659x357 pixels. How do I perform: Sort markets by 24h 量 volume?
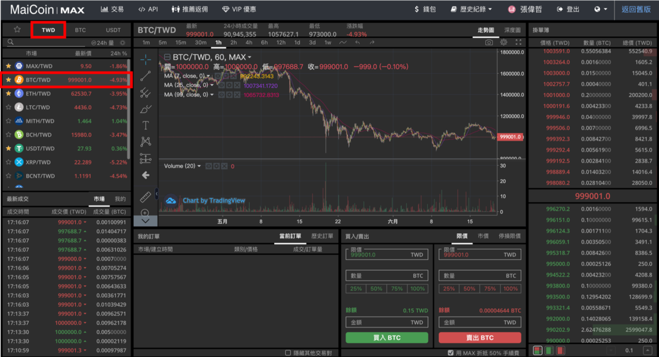pyautogui.click(x=102, y=43)
